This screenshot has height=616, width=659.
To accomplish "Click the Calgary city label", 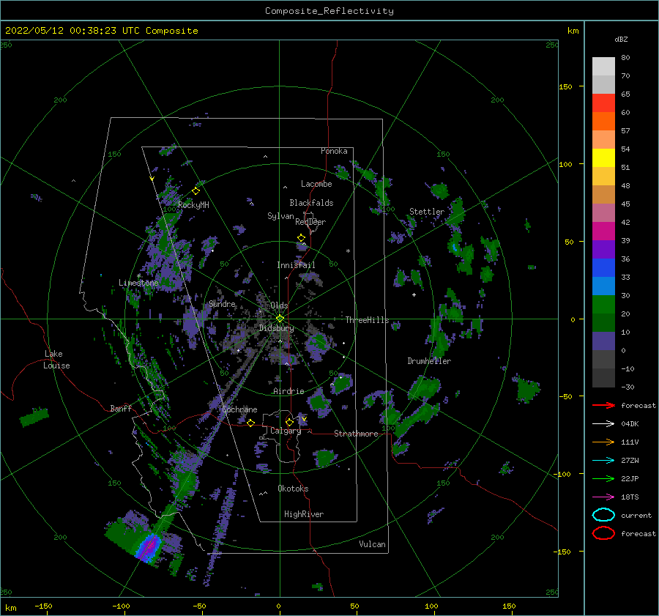I will (286, 431).
